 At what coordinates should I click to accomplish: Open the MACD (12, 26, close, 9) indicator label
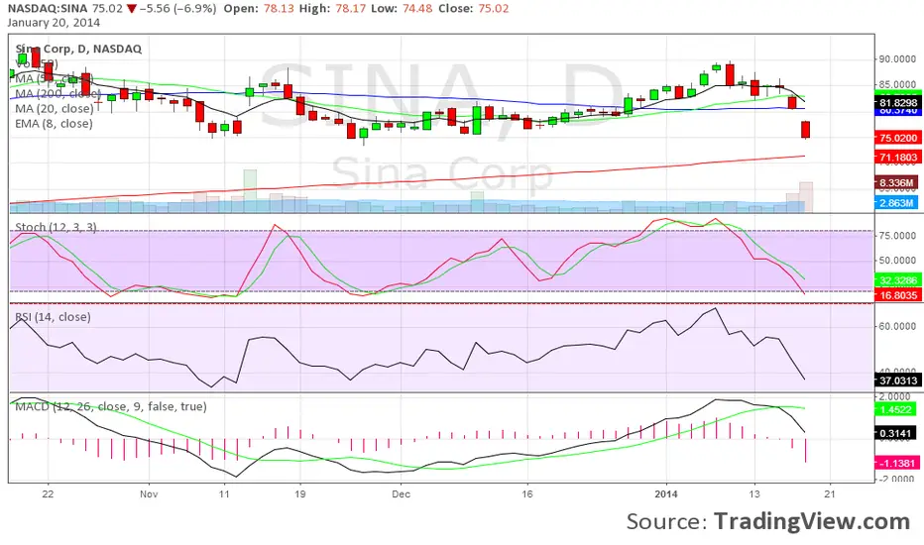111,406
